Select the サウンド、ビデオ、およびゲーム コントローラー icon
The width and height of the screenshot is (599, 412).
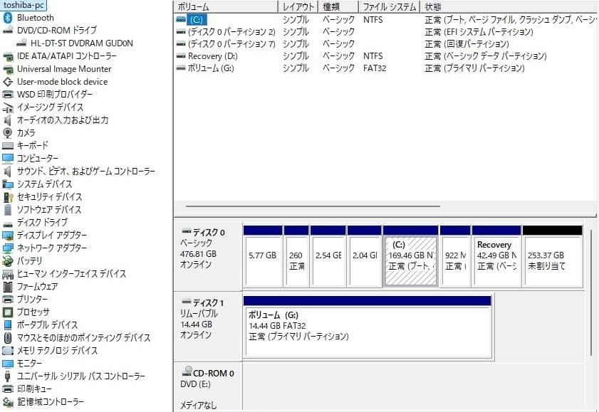point(7,171)
